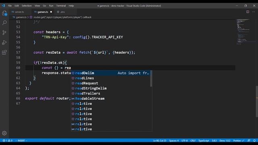The height and width of the screenshot is (145, 258).
Task: Select readDelim suggestion
Action: 110,73
